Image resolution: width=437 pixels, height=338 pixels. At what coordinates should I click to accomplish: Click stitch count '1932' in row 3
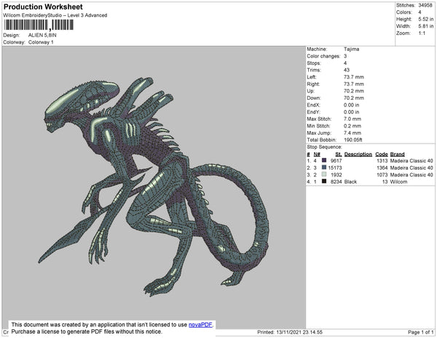pos(336,175)
